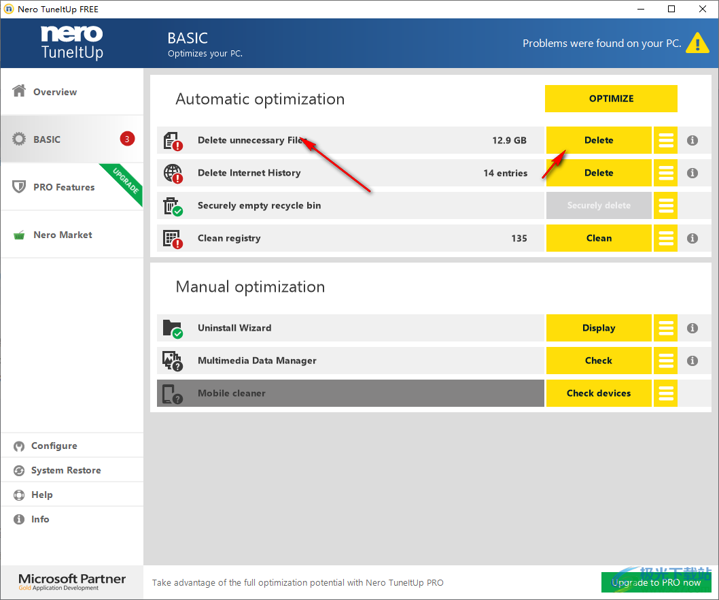Click the Microsoft Partner badge
This screenshot has height=600, width=719.
(x=72, y=582)
